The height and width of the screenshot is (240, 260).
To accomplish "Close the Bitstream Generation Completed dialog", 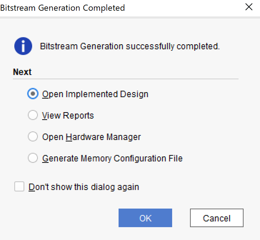I will tap(249, 7).
